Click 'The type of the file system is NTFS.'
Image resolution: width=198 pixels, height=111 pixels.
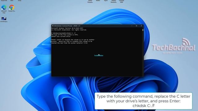point(65,35)
